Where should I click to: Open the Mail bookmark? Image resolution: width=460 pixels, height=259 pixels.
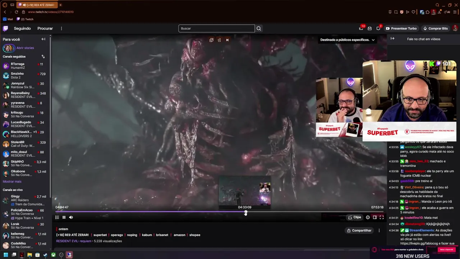point(8,19)
